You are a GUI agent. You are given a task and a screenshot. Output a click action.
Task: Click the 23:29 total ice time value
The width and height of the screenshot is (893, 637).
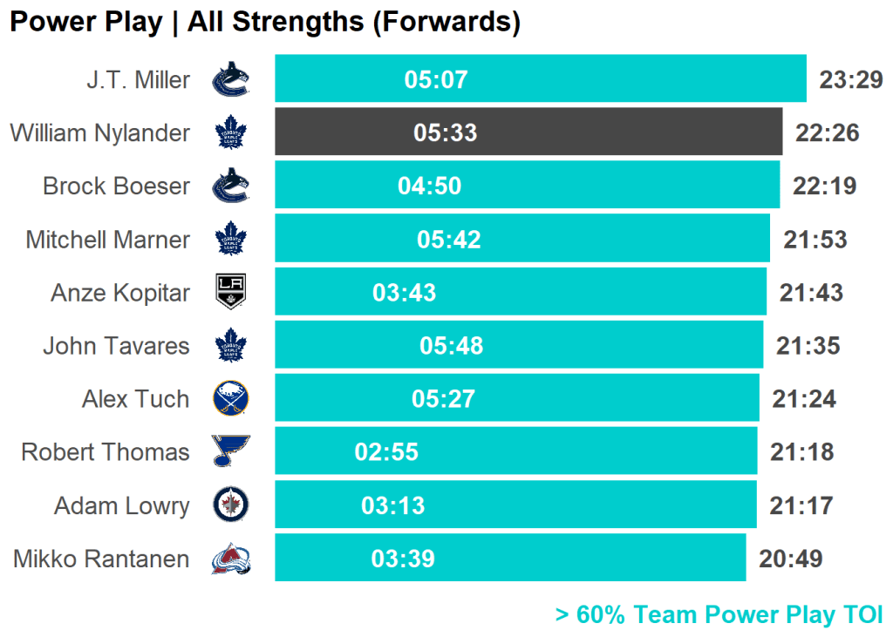851,80
